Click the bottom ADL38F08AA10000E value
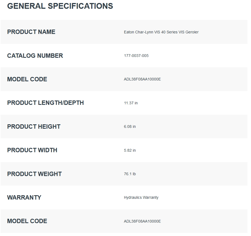The image size is (251, 236). [x=142, y=221]
